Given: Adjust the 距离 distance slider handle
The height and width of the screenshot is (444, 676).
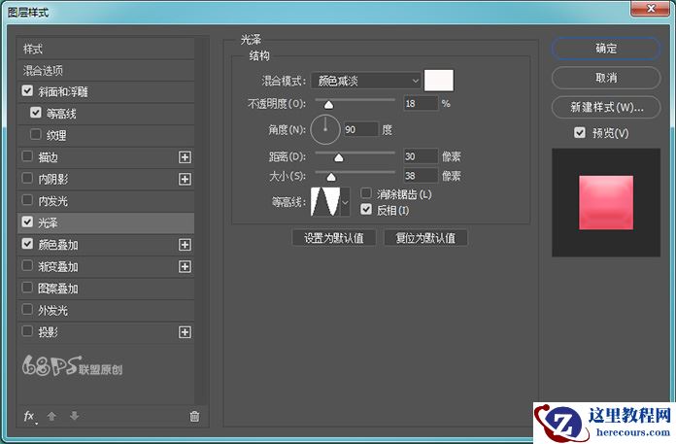Looking at the screenshot, I should (x=339, y=157).
